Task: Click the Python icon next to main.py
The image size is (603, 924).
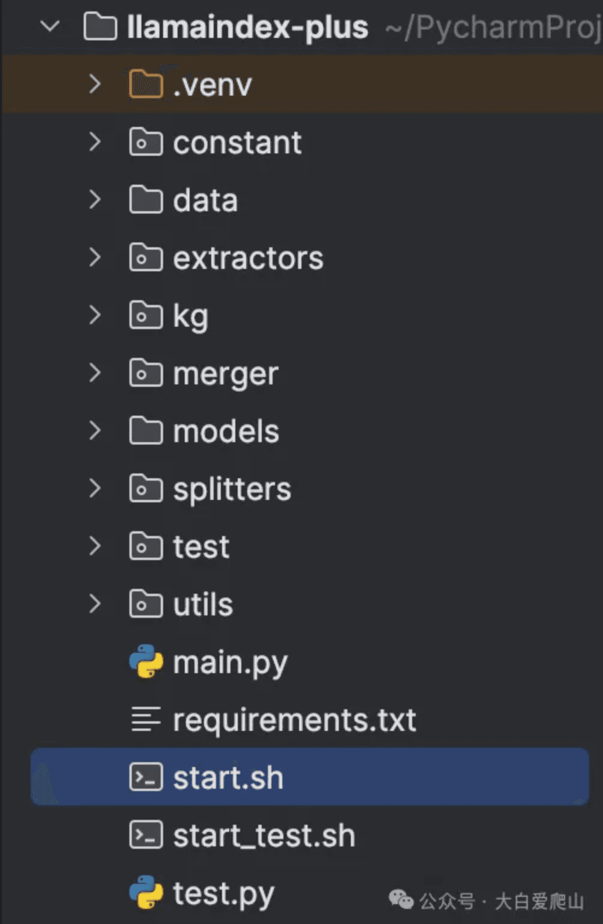Action: pyautogui.click(x=145, y=661)
